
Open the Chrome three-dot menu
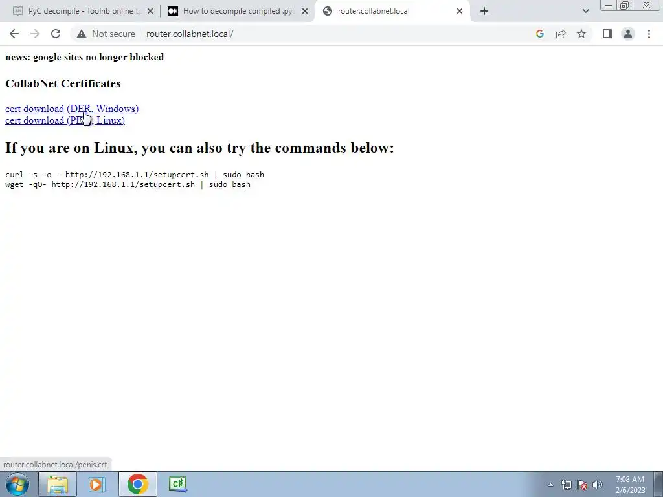click(649, 34)
